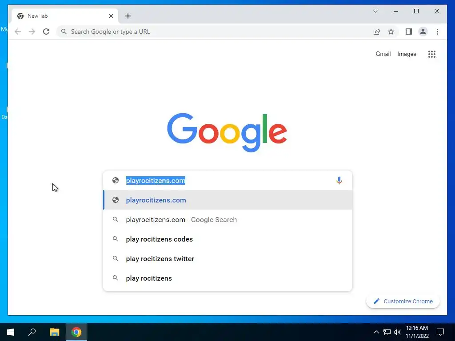The height and width of the screenshot is (341, 455).
Task: Open Chrome's three-dot menu
Action: [x=437, y=32]
